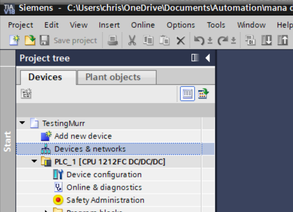Open the redo history dropdown arrow
Viewport: 293px width, 212px height.
pos(233,40)
